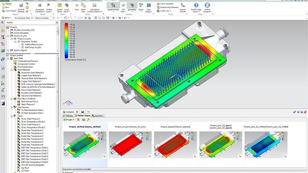Click the Batch Run icon
Image resolution: width=308 pixels, height=173 pixels.
[83, 6]
